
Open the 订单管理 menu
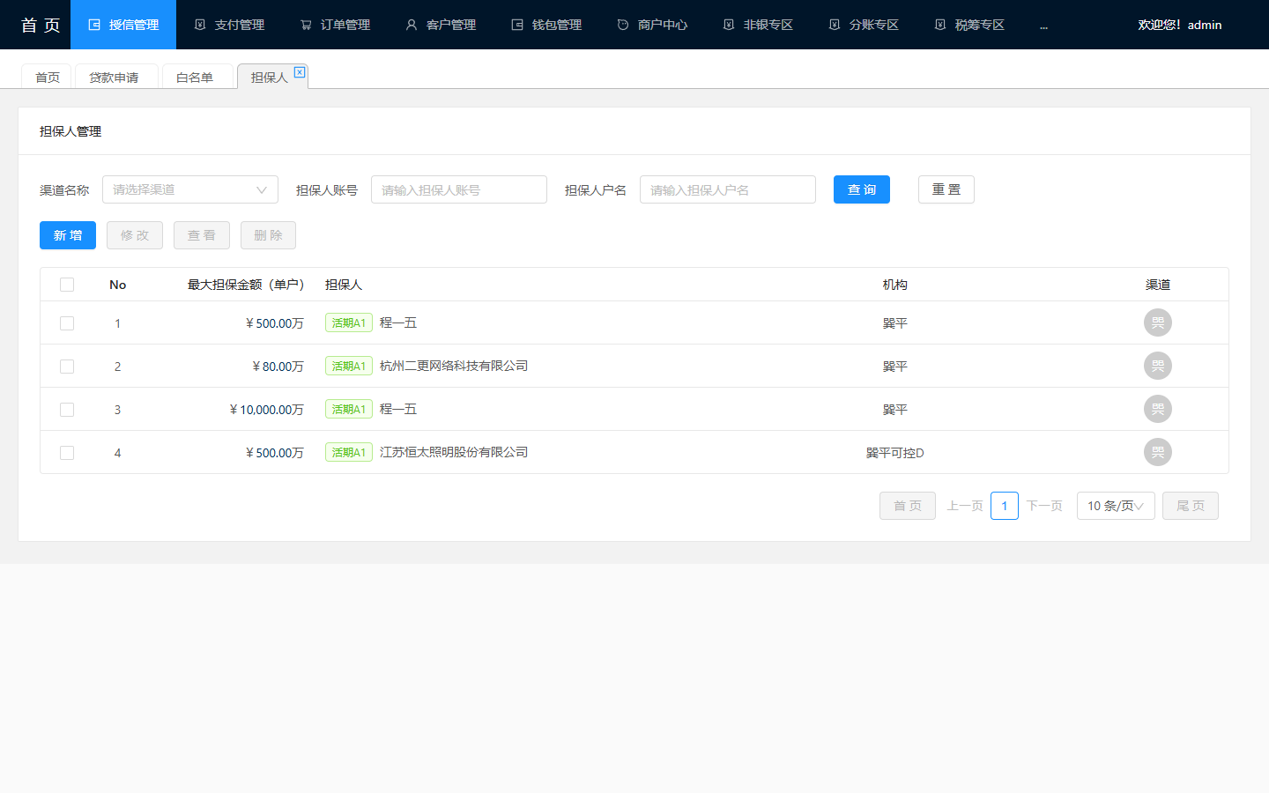pyautogui.click(x=335, y=25)
